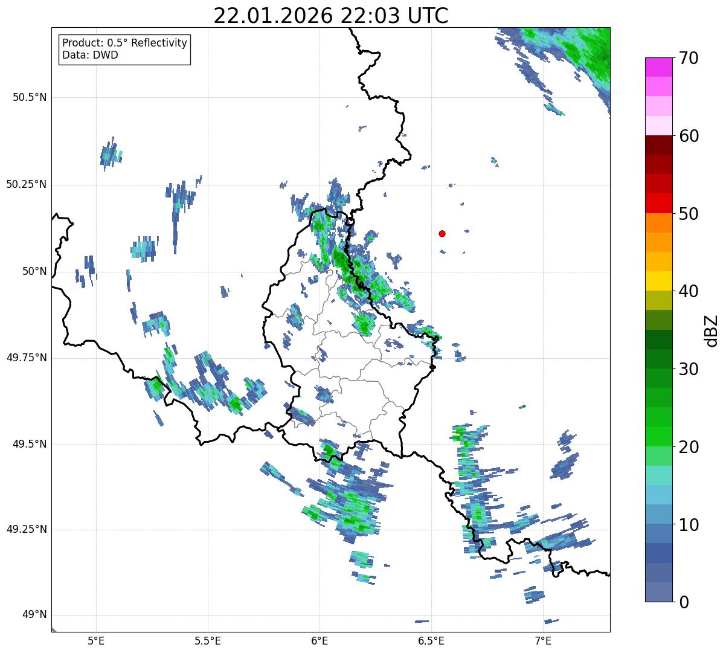
Task: Click the 49.5°N latitude label
Action: [30, 444]
